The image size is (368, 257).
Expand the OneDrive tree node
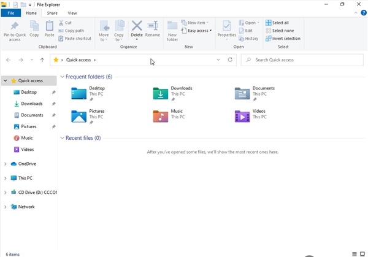pos(5,164)
